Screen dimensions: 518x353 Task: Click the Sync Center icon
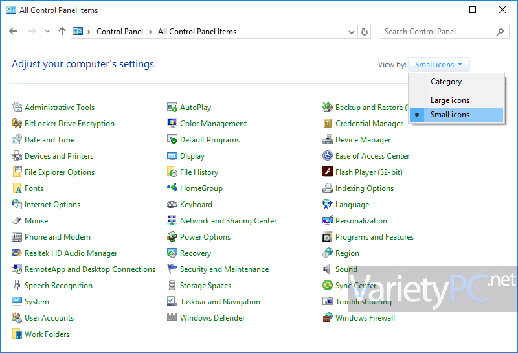[328, 285]
